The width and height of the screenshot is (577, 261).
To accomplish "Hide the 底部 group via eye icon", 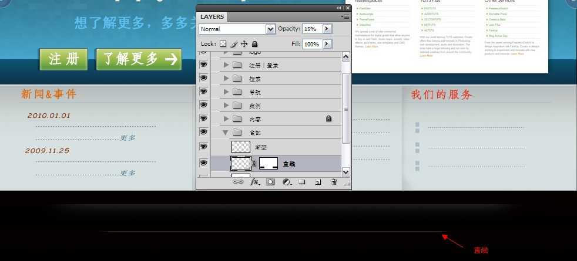I will tap(203, 132).
